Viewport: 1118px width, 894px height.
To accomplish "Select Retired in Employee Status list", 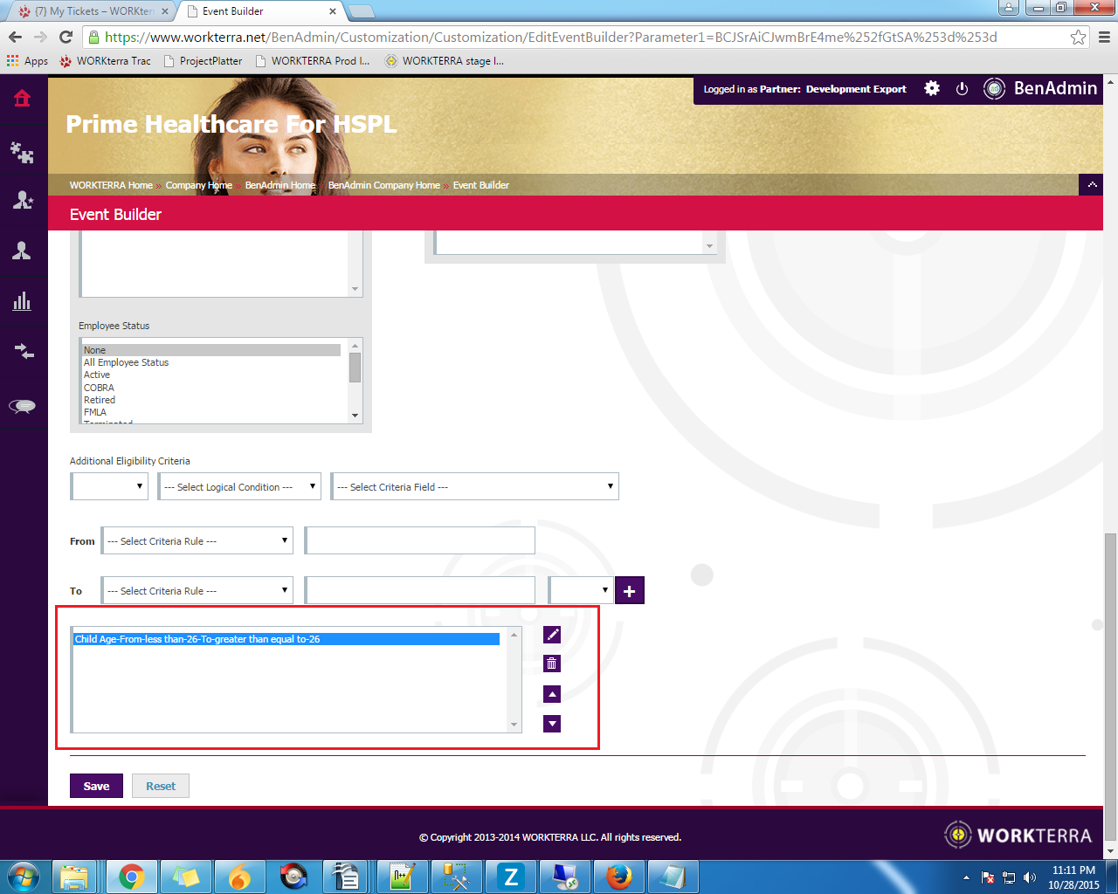I will point(211,400).
